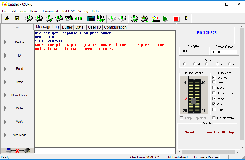Switch to the Configuration tab
Screen dimensions: 245x160
pyautogui.click(x=115, y=27)
